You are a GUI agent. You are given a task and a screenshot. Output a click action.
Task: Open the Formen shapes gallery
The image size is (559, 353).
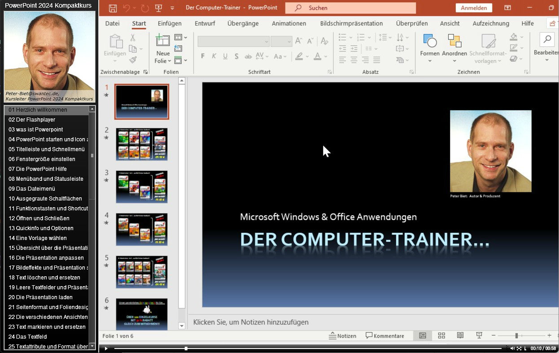(x=429, y=41)
